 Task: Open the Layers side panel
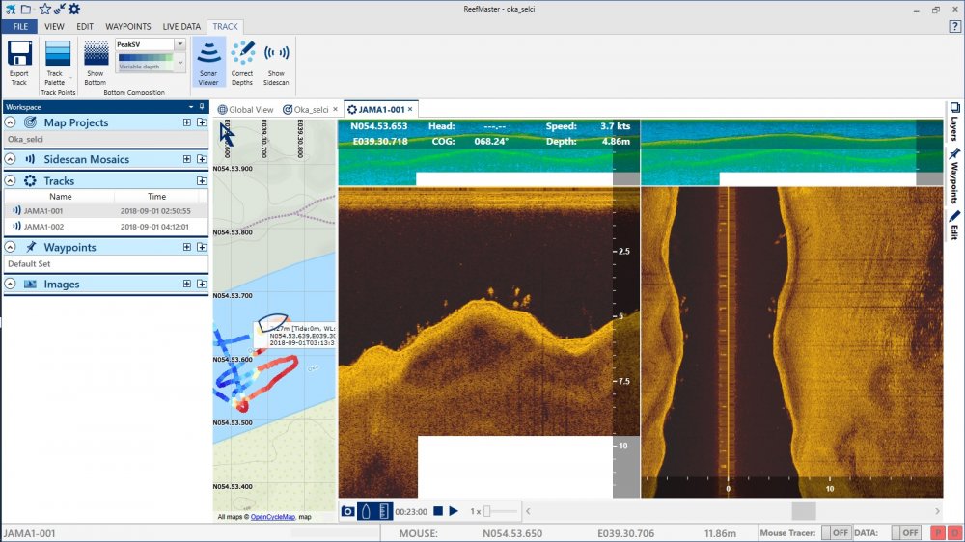pos(954,122)
